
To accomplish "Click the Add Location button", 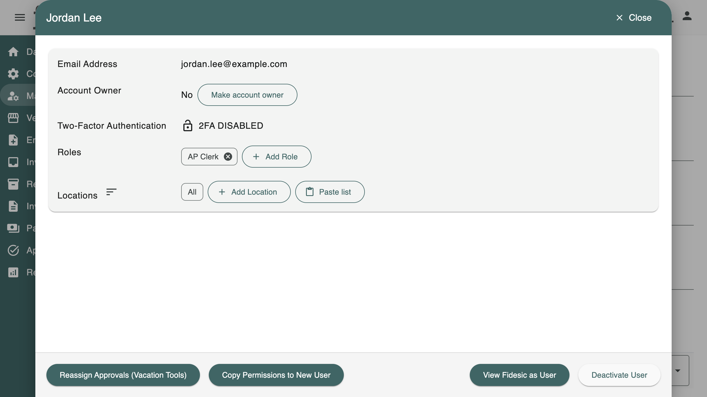I will coord(249,192).
